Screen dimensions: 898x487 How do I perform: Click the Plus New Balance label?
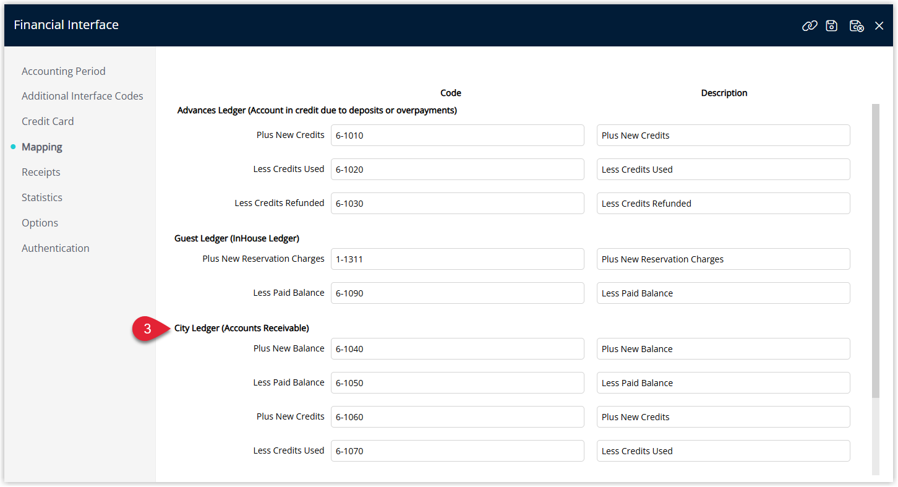point(289,348)
